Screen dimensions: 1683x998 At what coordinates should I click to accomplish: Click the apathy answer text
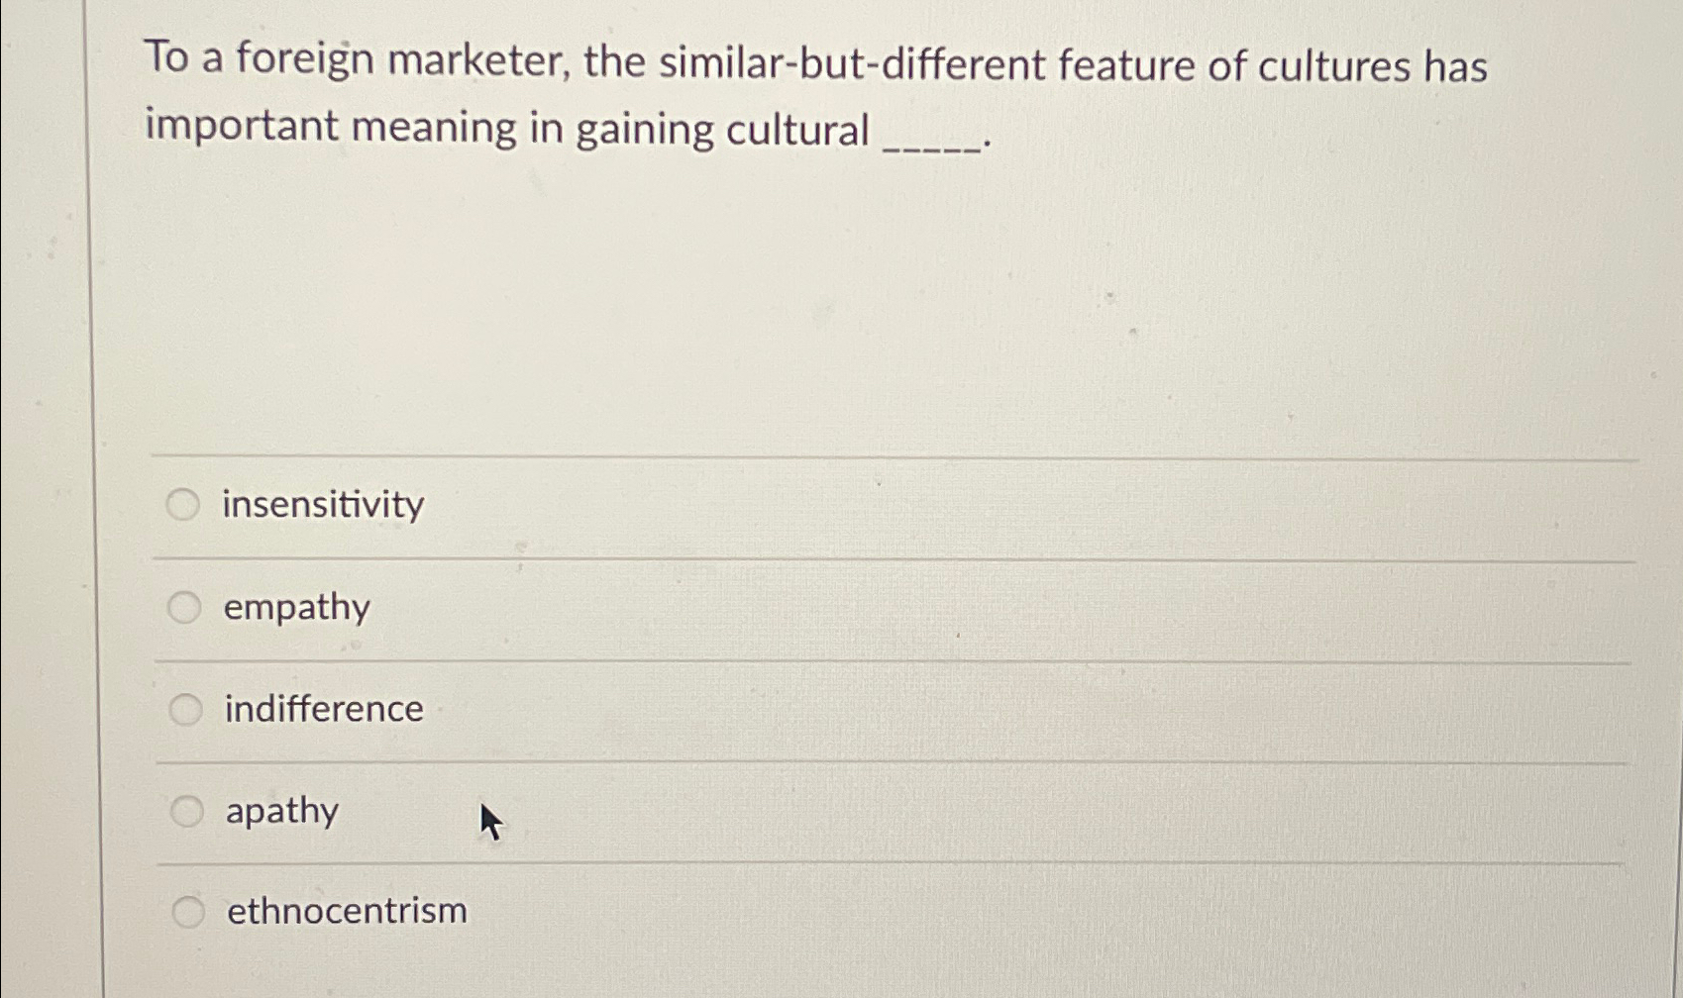(x=280, y=810)
